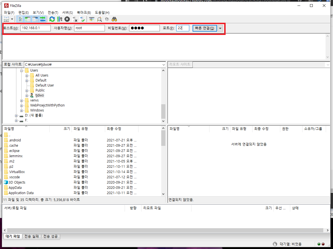Screen dimensions: 333x249
Task: Open the quick connect history dropdown
Action: pos(220,28)
